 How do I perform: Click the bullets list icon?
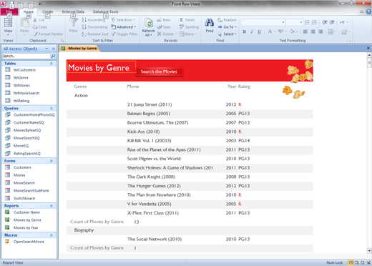(307, 22)
